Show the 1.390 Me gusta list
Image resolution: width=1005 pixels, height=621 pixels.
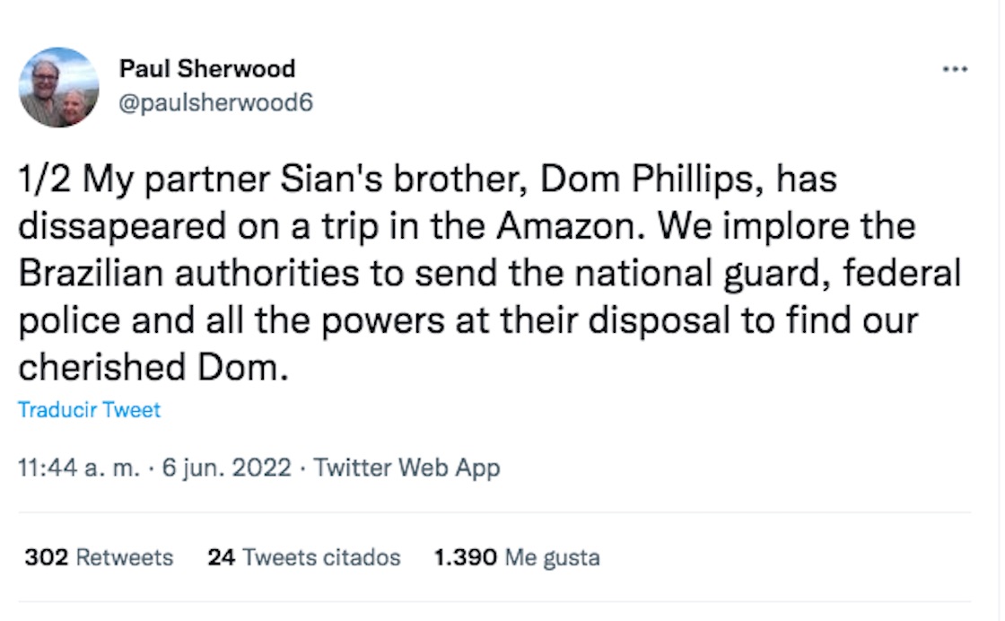click(x=516, y=557)
